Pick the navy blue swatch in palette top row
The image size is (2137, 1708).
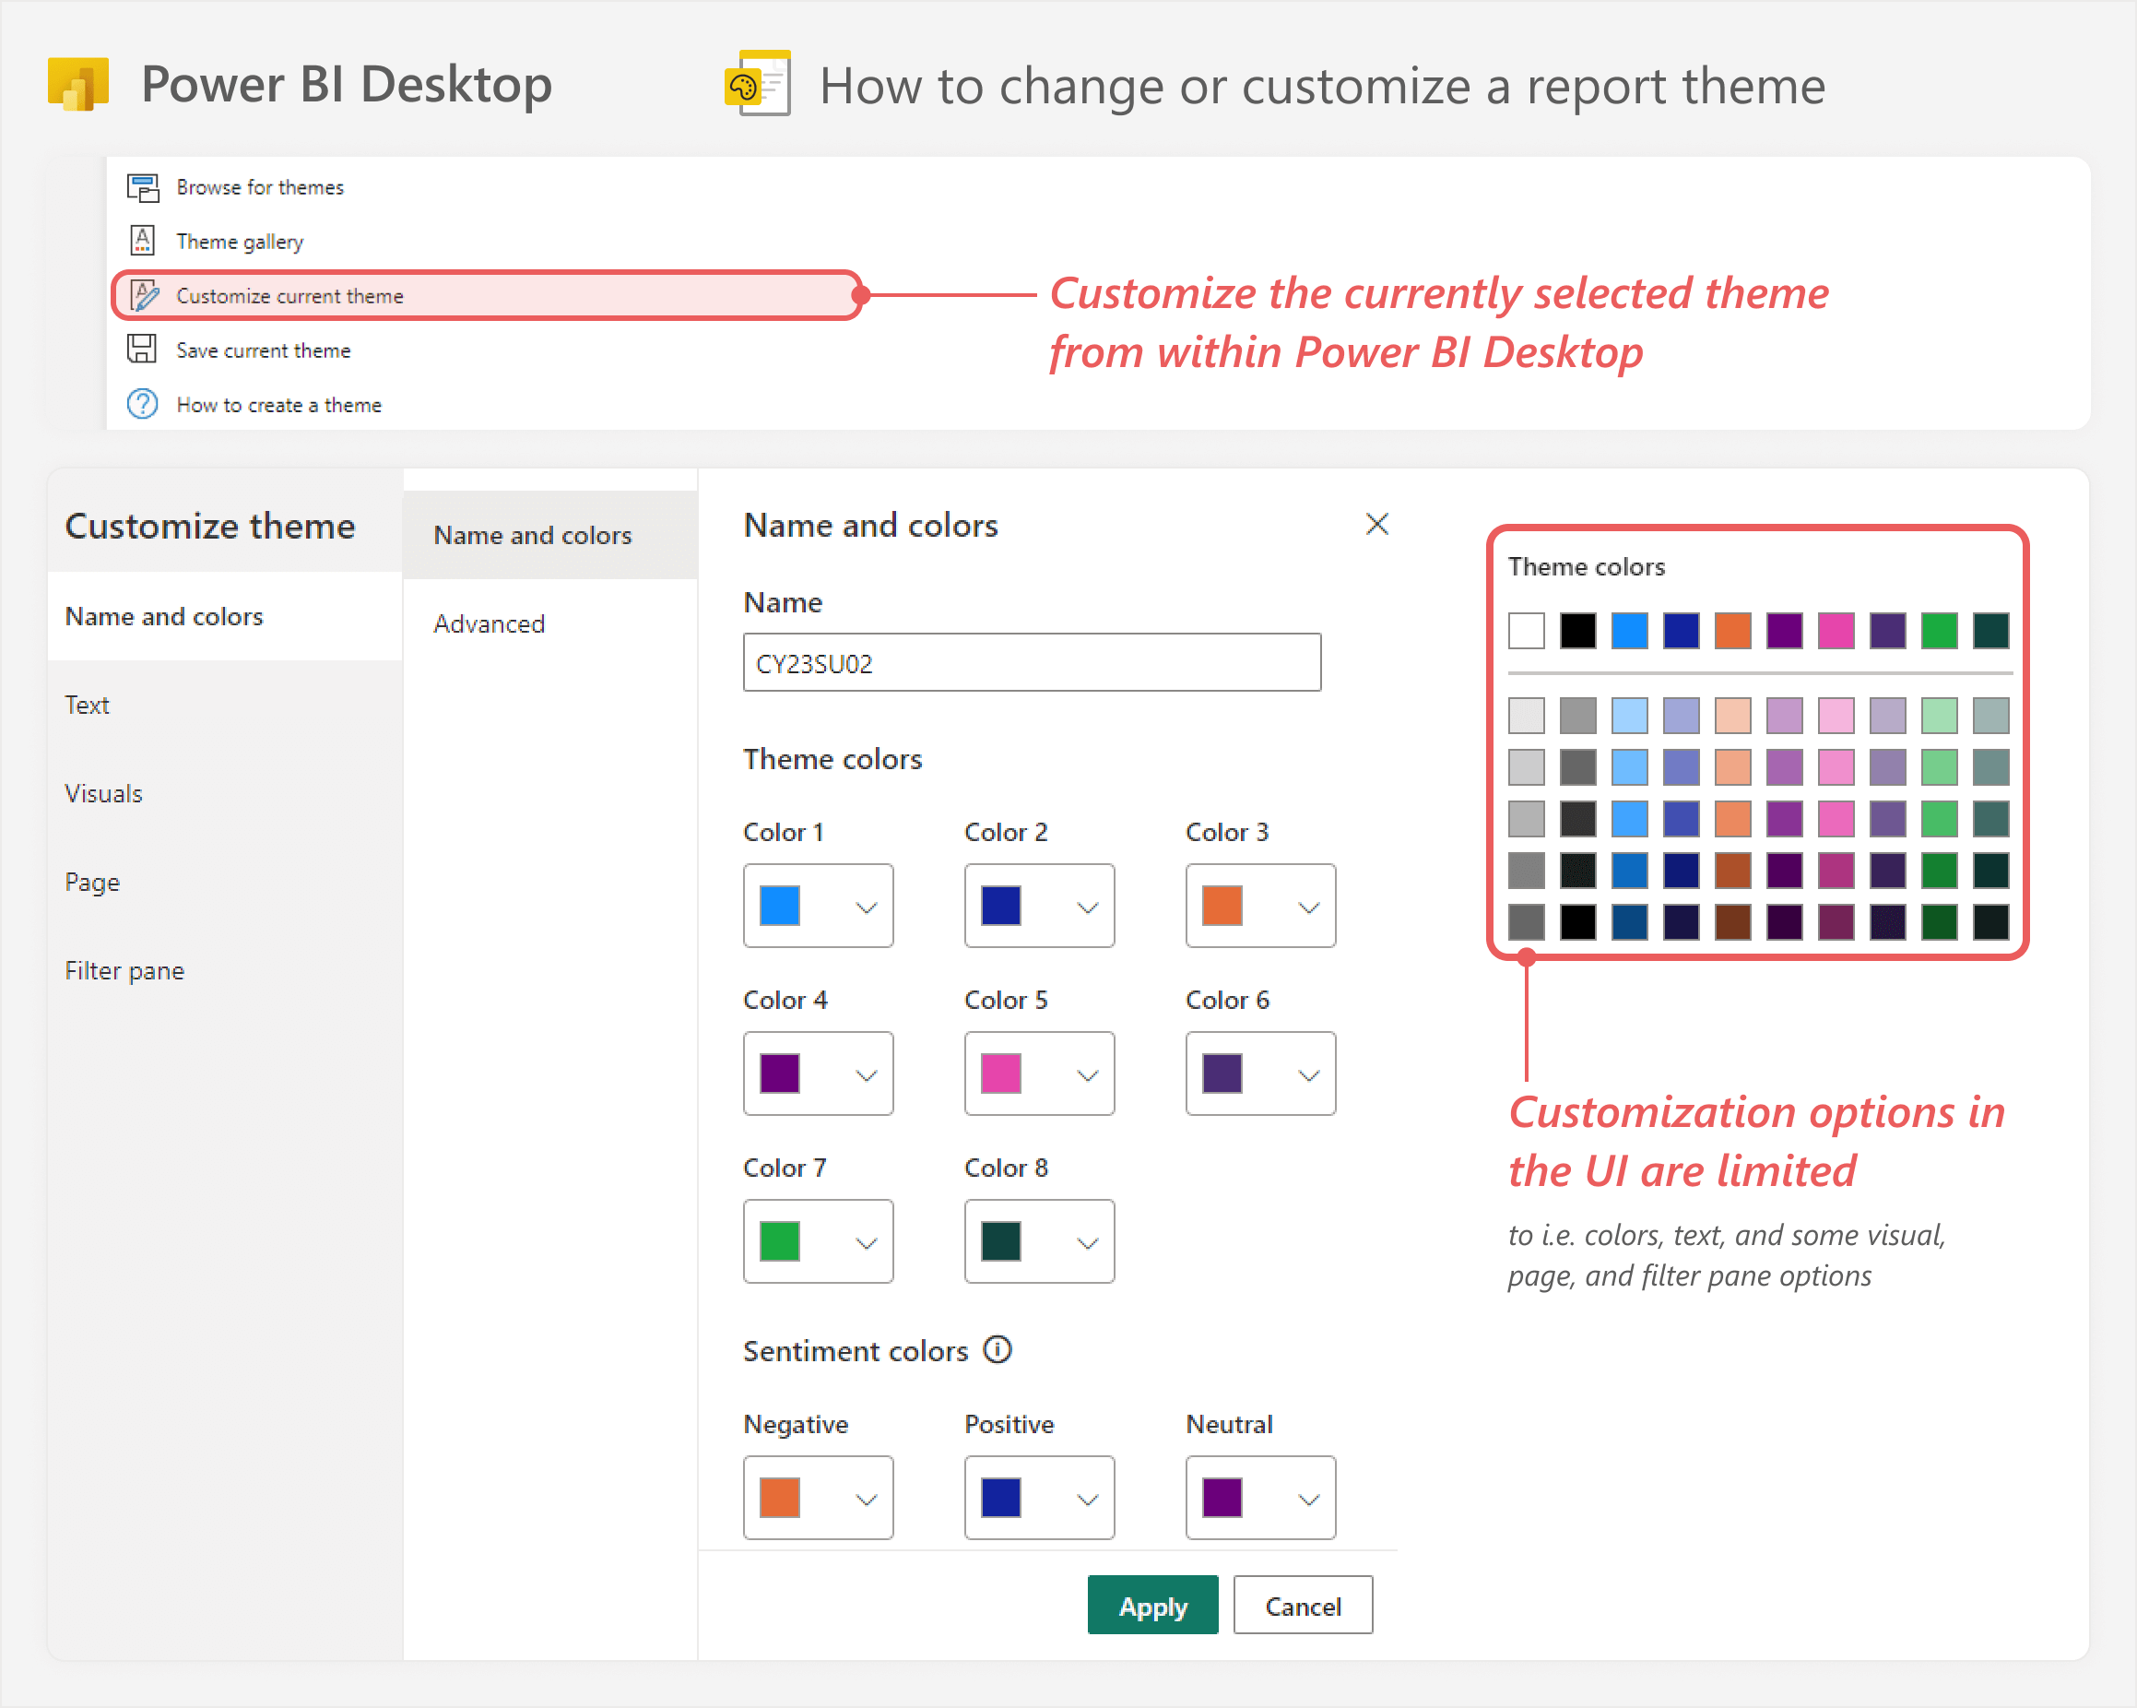(1681, 631)
